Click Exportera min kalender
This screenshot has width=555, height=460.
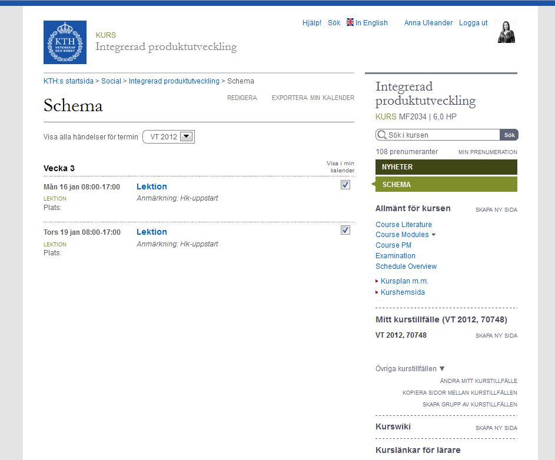[313, 98]
